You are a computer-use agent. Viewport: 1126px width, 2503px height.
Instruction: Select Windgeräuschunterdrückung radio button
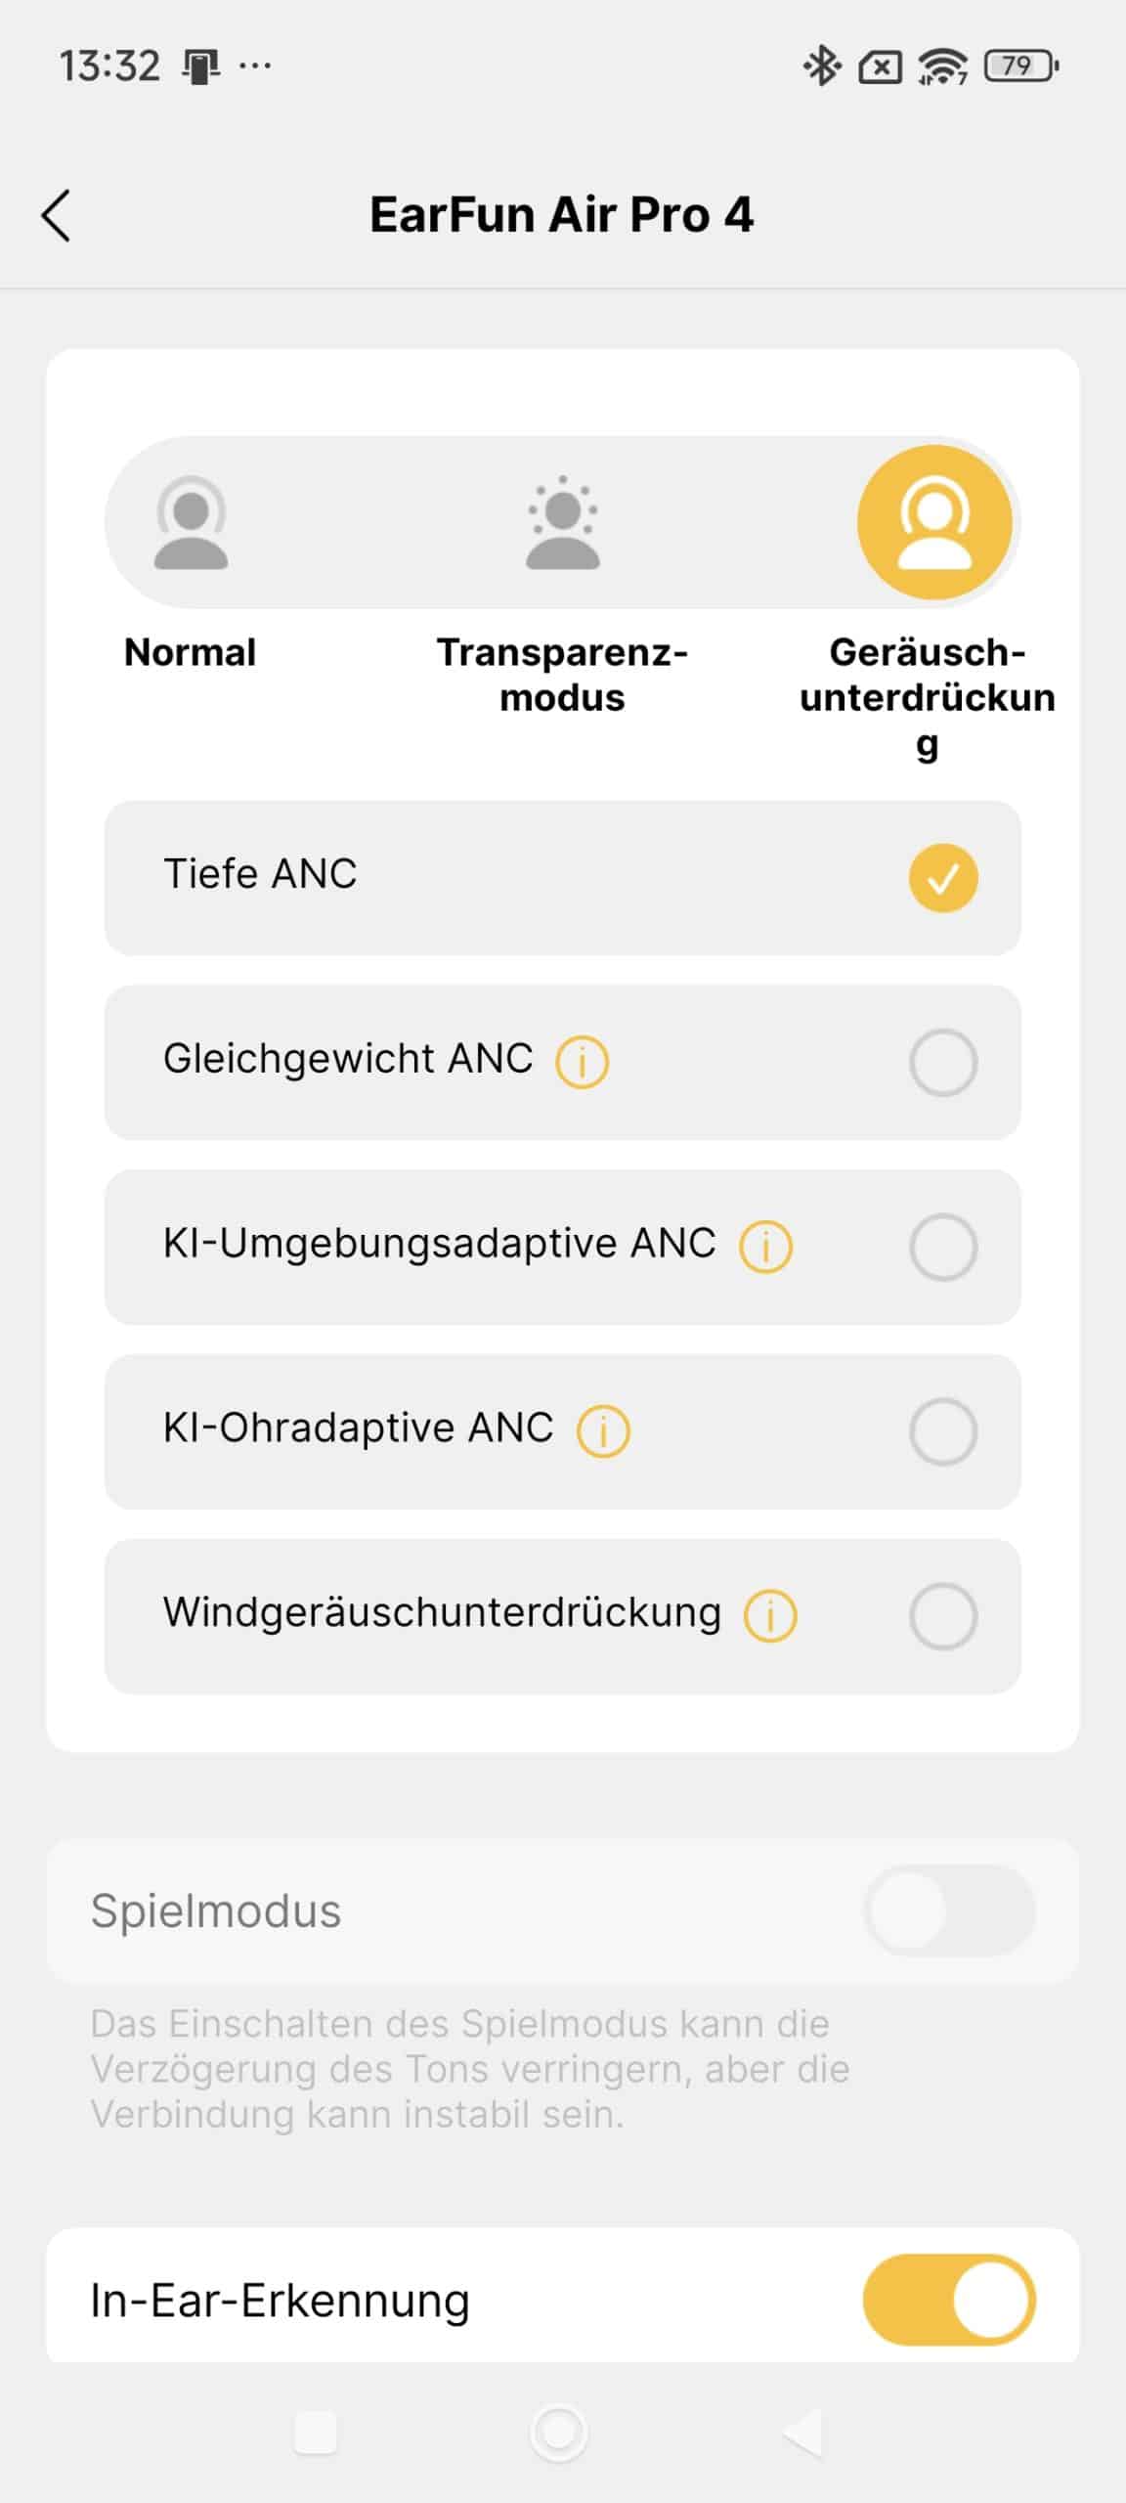pos(943,1616)
